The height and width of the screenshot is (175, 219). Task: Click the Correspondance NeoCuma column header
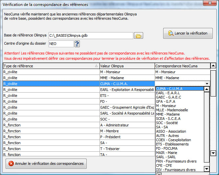(183, 66)
